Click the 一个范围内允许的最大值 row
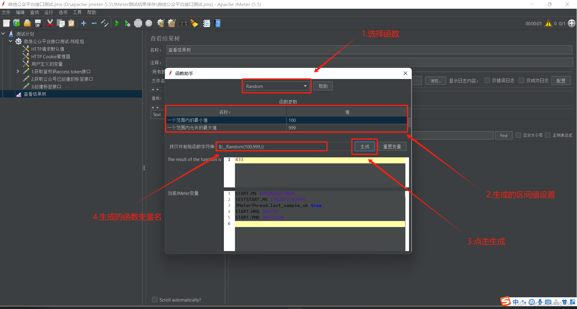 pos(286,128)
